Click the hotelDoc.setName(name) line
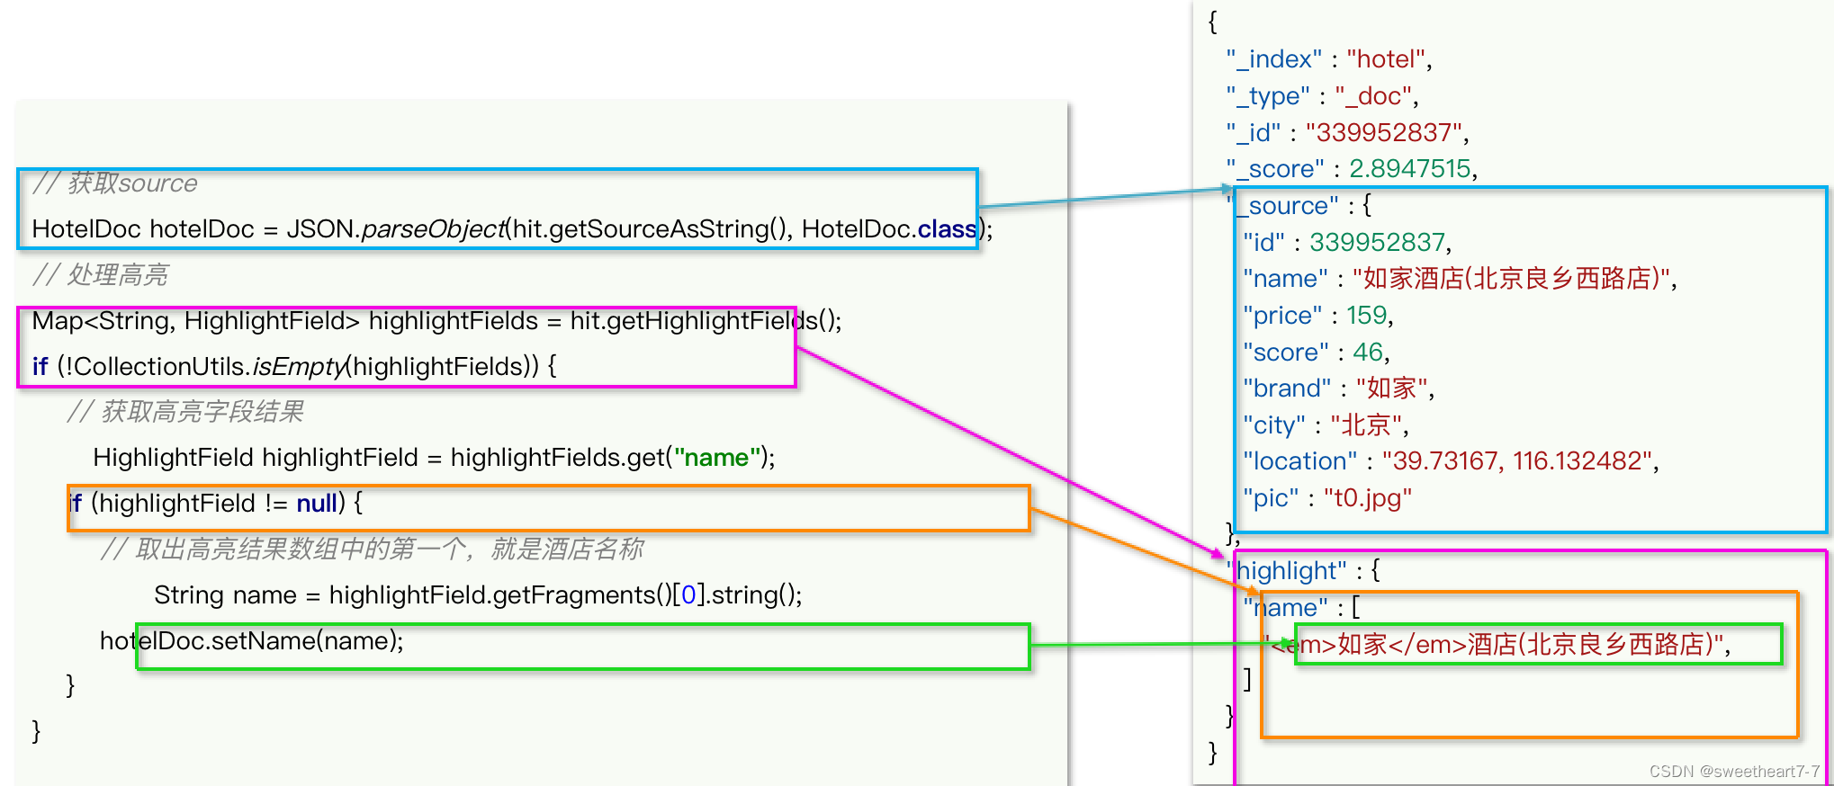 [x=252, y=641]
